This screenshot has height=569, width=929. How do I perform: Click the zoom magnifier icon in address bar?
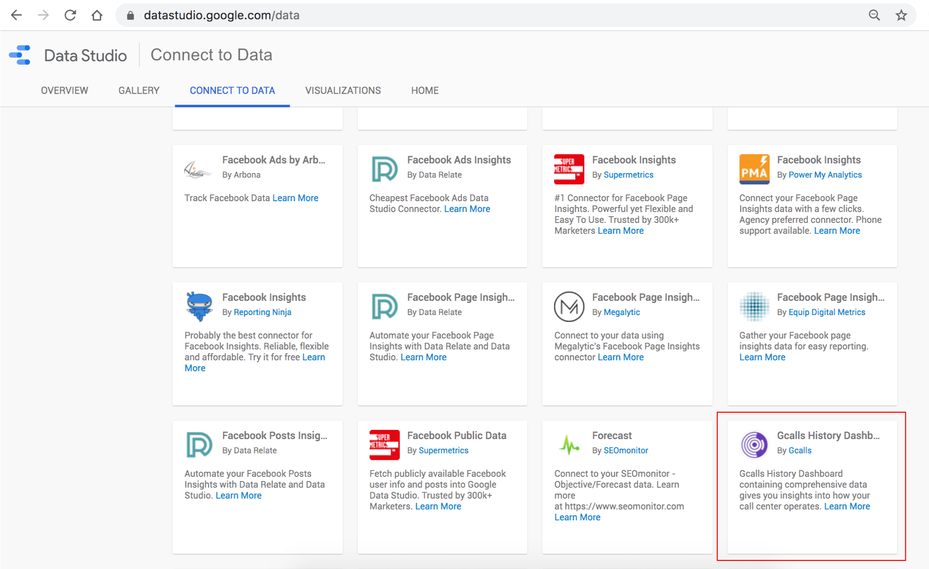[x=874, y=15]
